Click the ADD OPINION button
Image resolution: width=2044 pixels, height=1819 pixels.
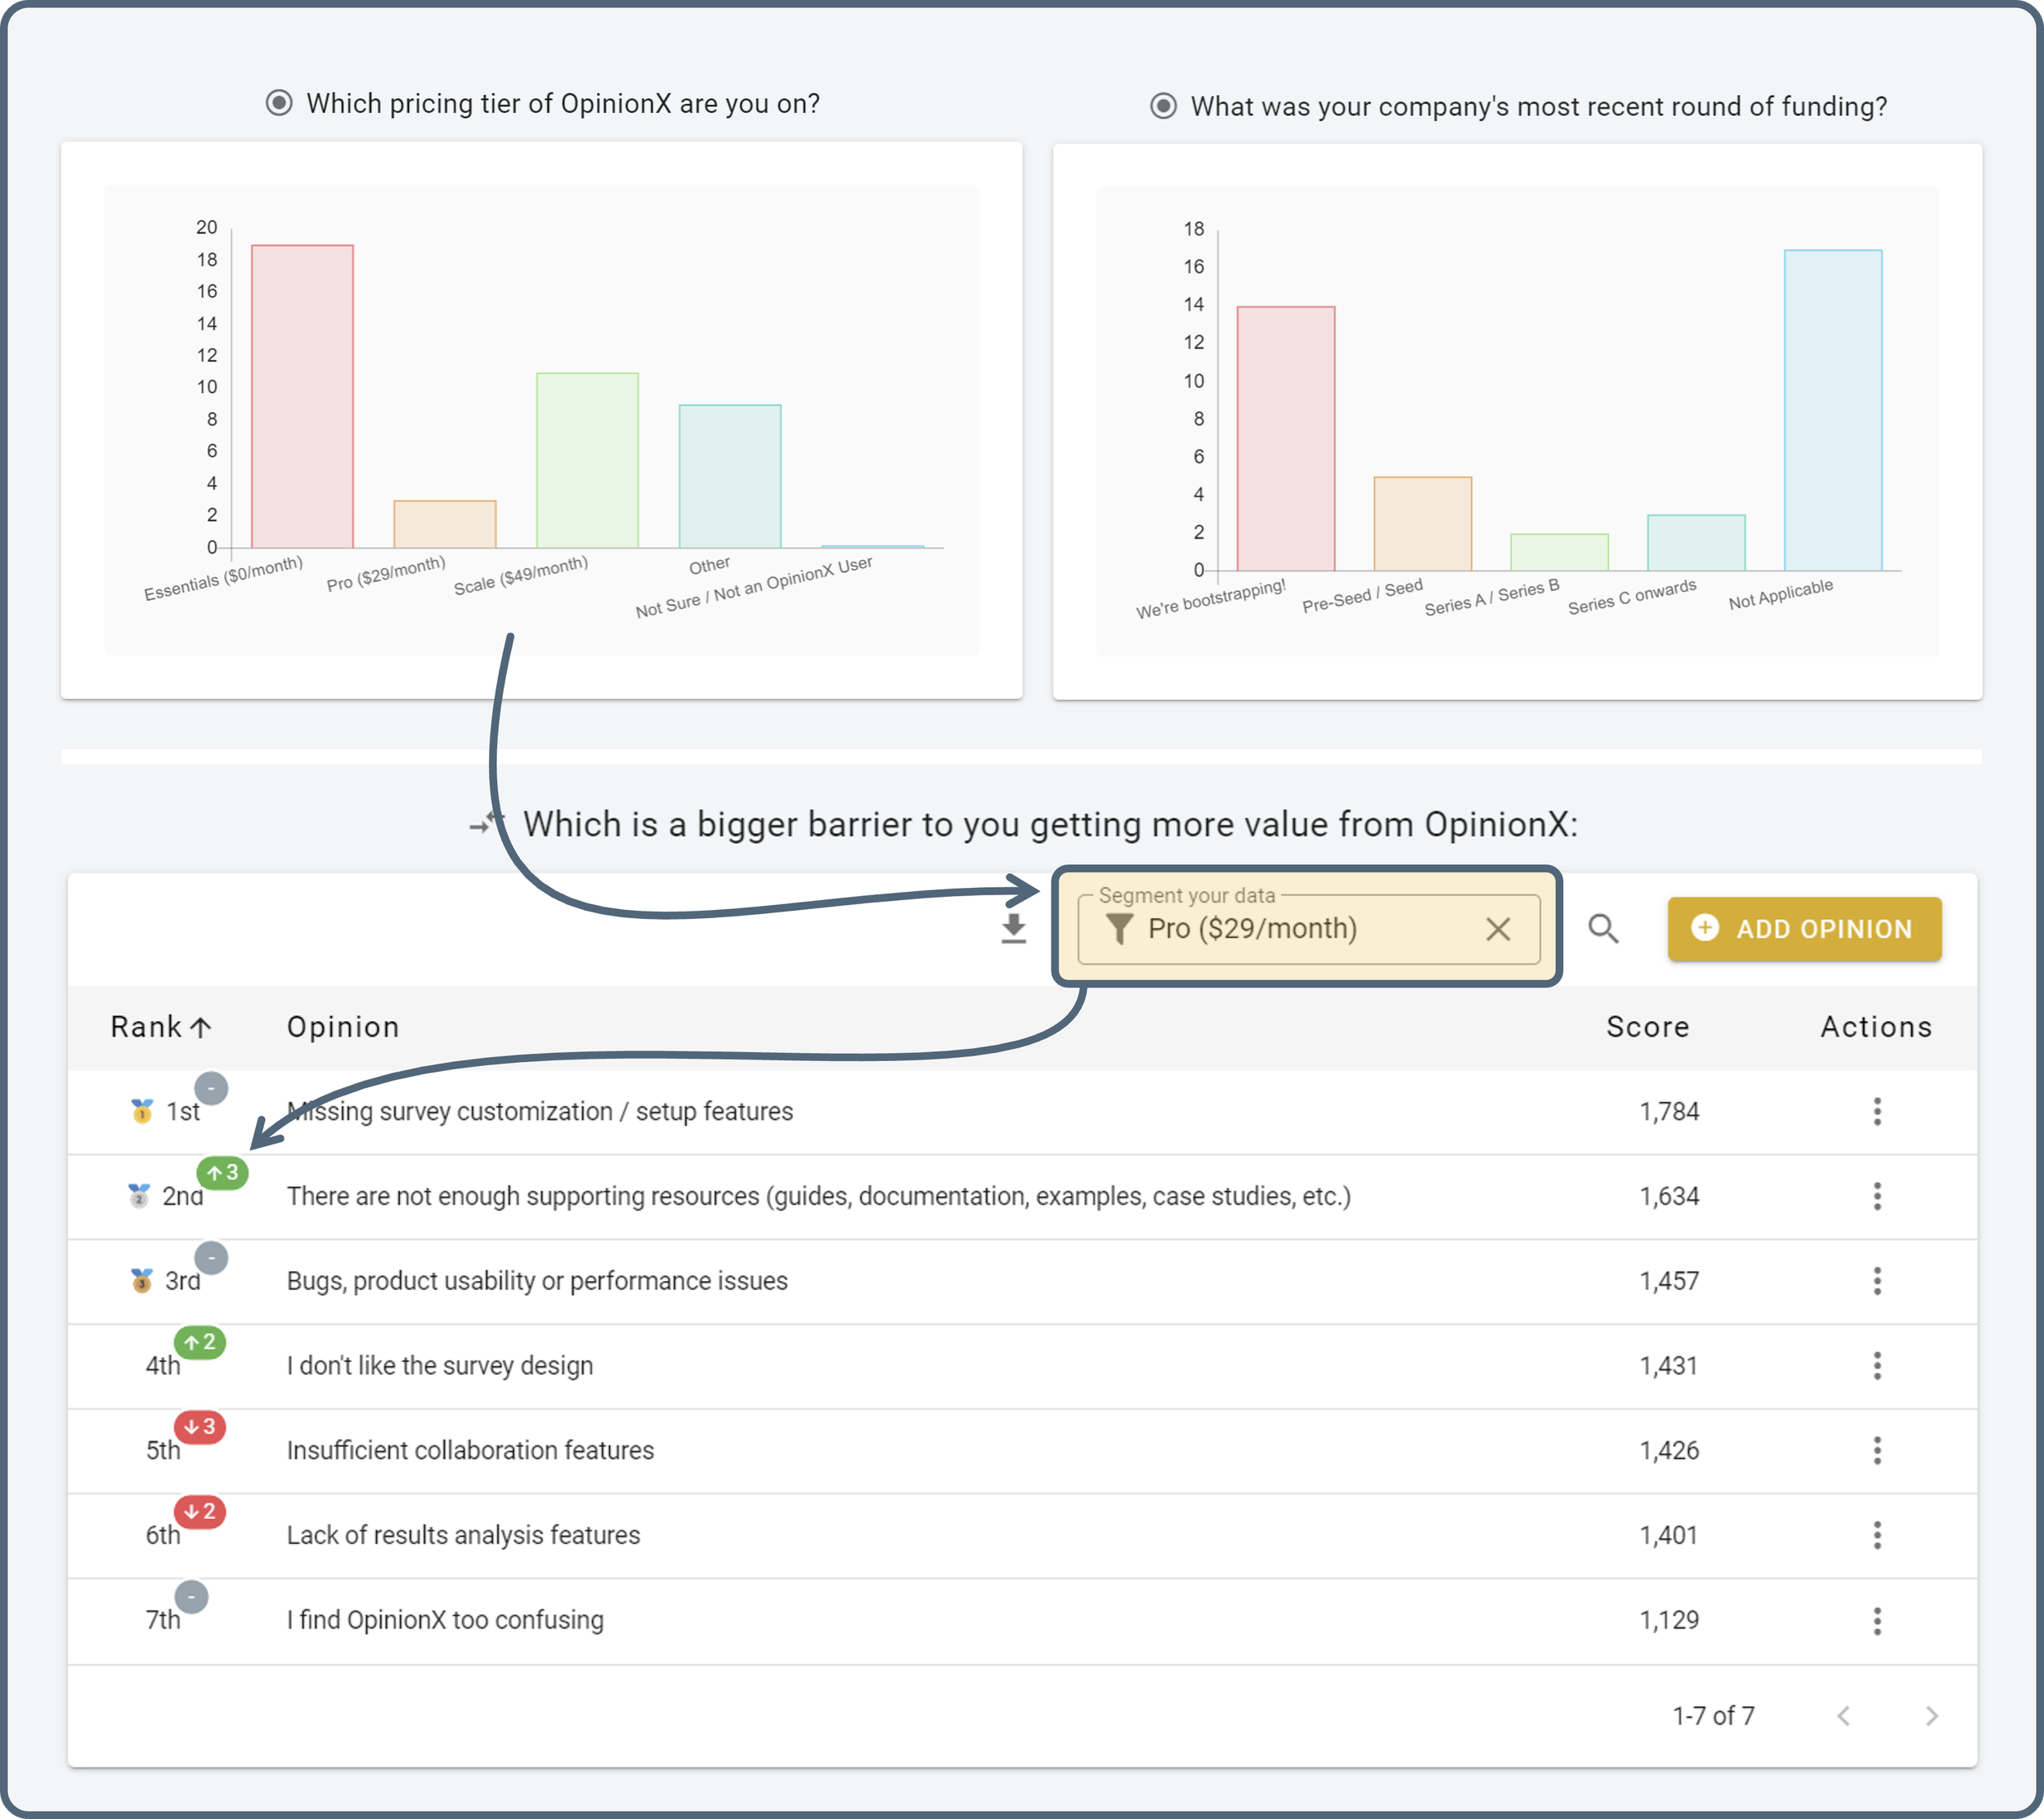point(1804,929)
